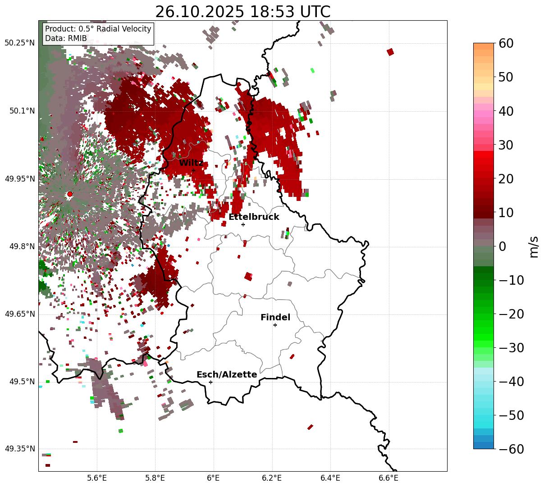
Task: Select the Findel city label
Action: (275, 317)
